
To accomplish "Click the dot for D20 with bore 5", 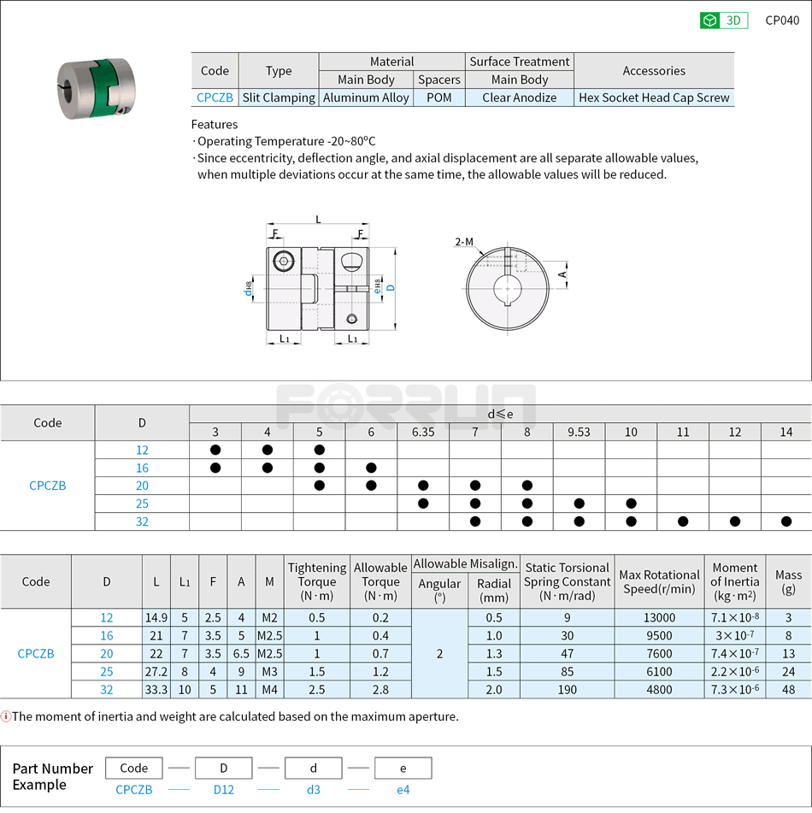I will pos(320,486).
